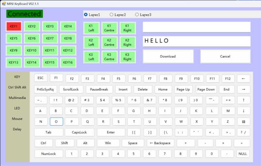Click the text field containing HELLO
Image resolution: width=261 pixels, height=166 pixels.
[x=196, y=41]
